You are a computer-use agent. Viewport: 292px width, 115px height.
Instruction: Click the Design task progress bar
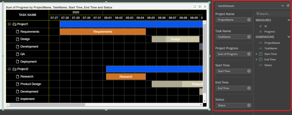175,39
